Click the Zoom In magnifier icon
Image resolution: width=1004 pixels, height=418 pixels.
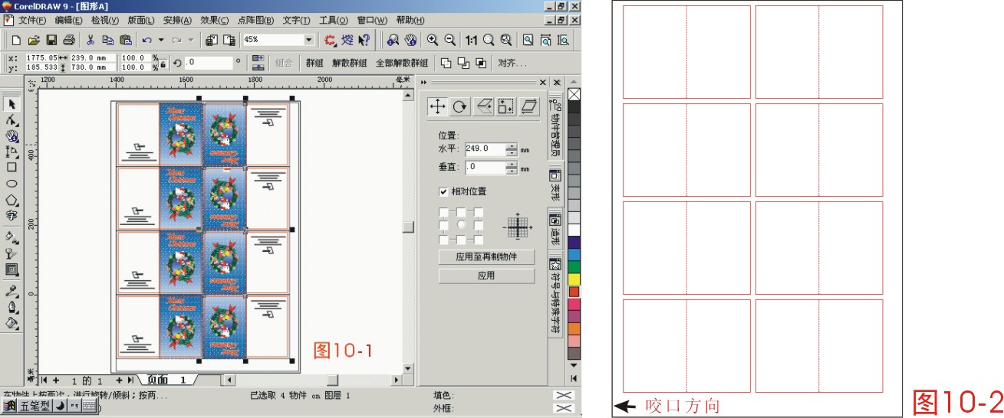click(x=433, y=40)
